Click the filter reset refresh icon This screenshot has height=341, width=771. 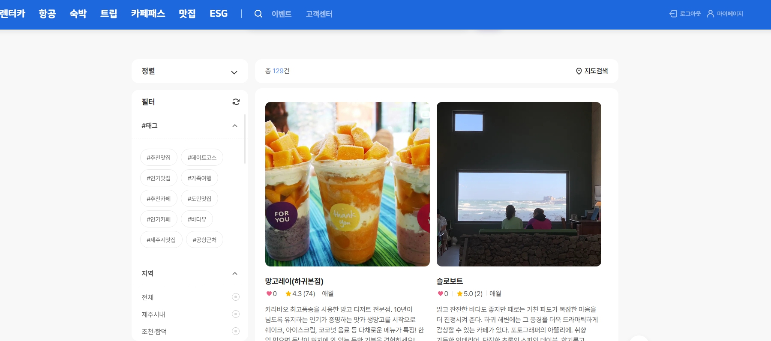(x=236, y=102)
